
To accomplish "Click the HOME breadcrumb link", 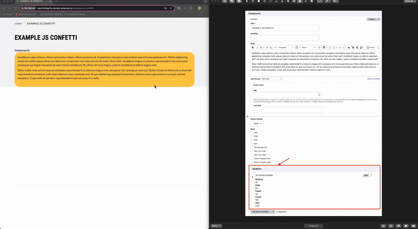I will 18,24.
